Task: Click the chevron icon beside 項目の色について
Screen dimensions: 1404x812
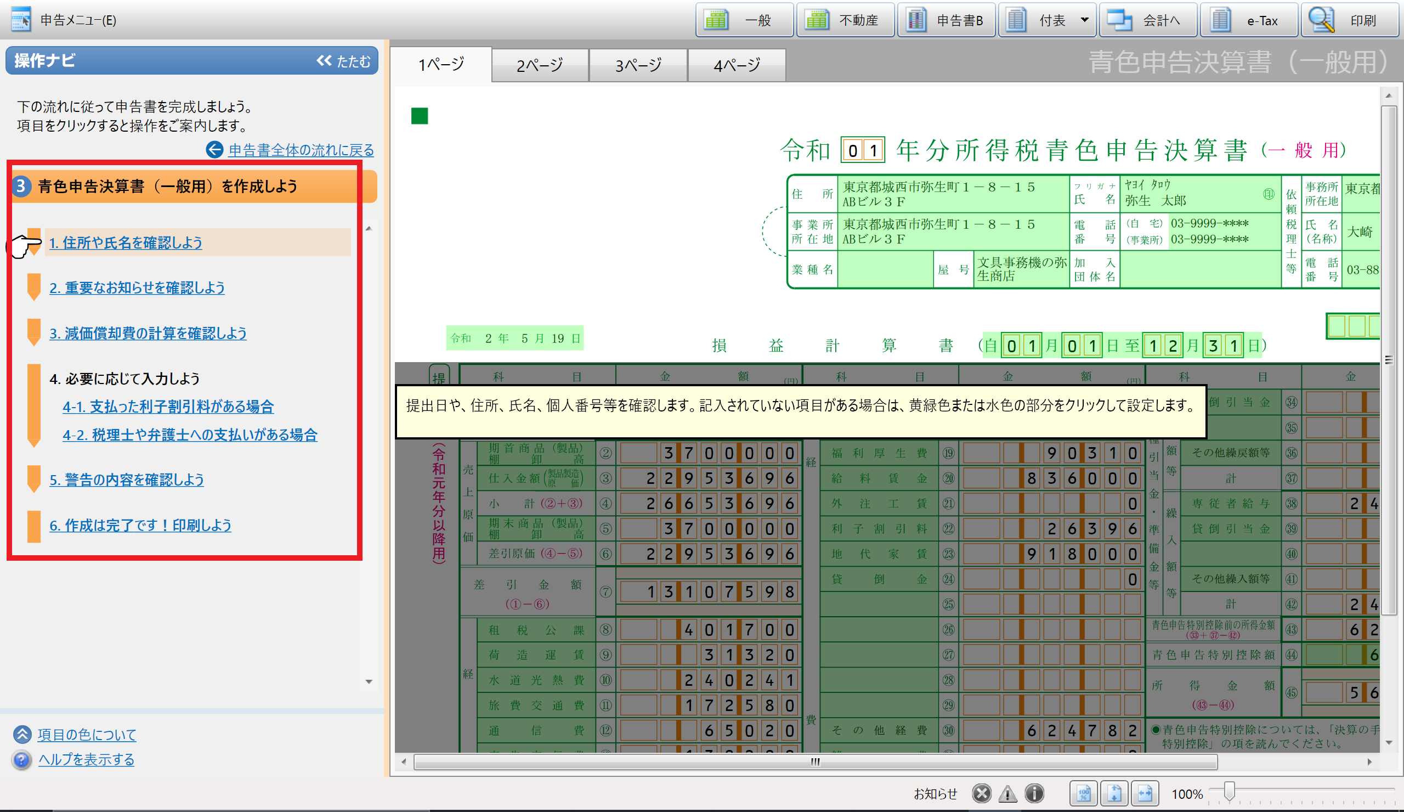Action: [22, 735]
